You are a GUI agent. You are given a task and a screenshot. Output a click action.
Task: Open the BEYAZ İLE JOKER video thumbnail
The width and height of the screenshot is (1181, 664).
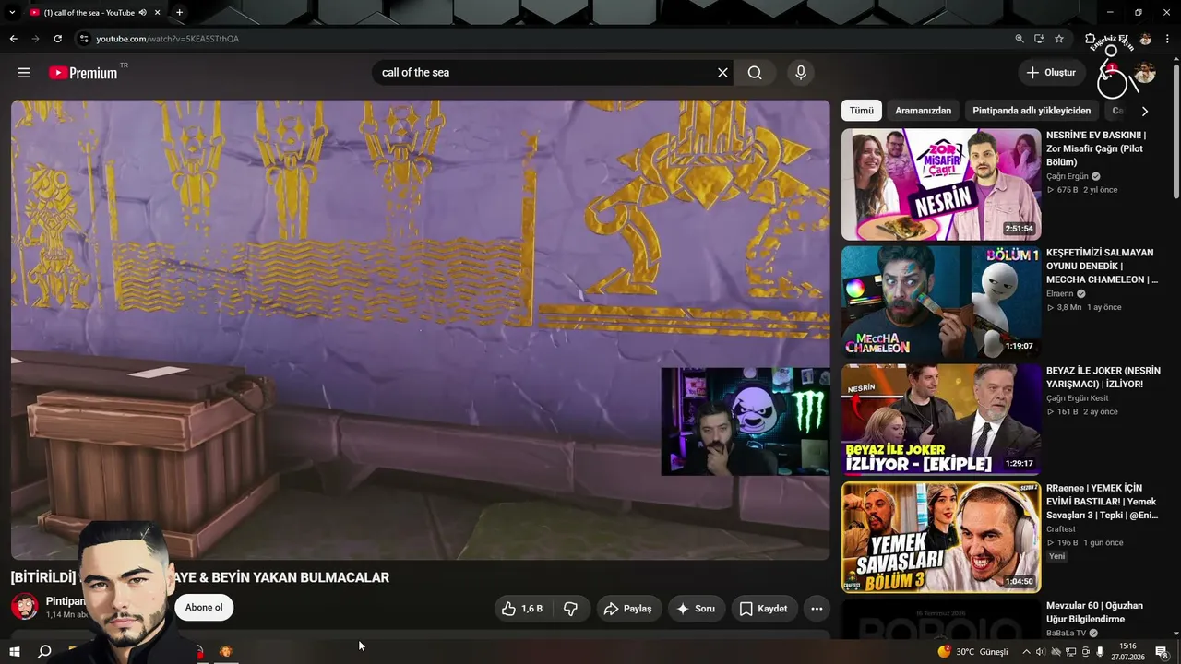click(941, 420)
